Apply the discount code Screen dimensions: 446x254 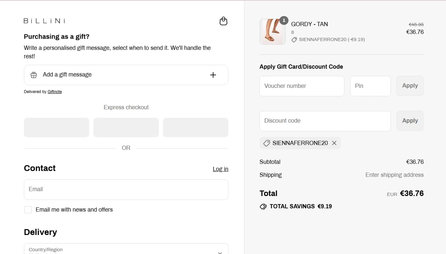click(410, 121)
